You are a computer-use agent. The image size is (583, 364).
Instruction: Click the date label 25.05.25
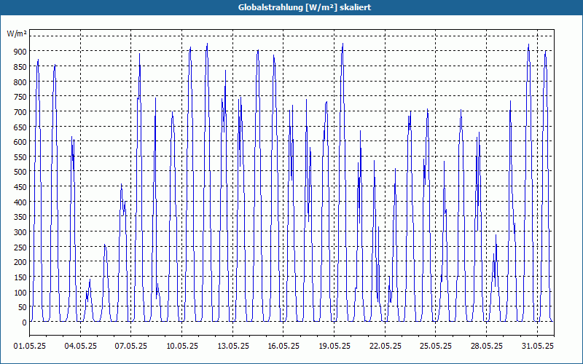[x=436, y=347]
